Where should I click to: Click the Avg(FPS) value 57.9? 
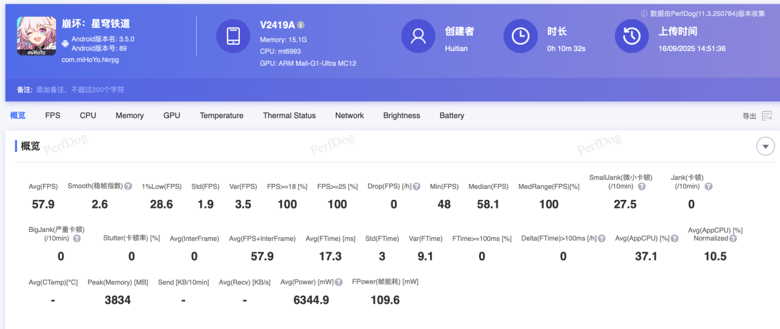click(x=43, y=204)
